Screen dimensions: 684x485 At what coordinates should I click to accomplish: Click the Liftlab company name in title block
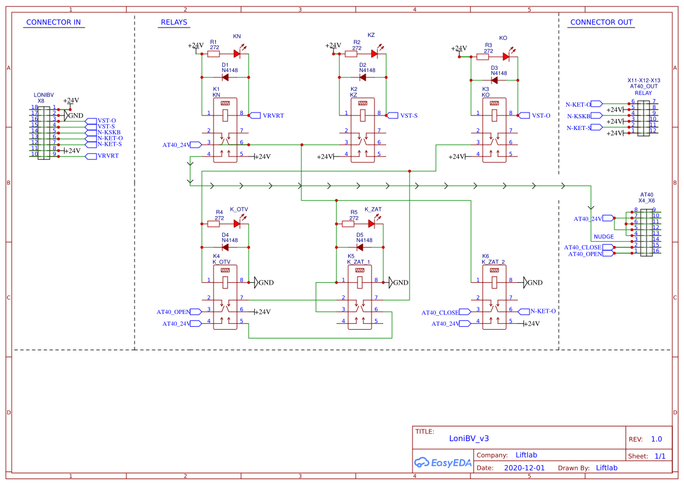click(525, 455)
